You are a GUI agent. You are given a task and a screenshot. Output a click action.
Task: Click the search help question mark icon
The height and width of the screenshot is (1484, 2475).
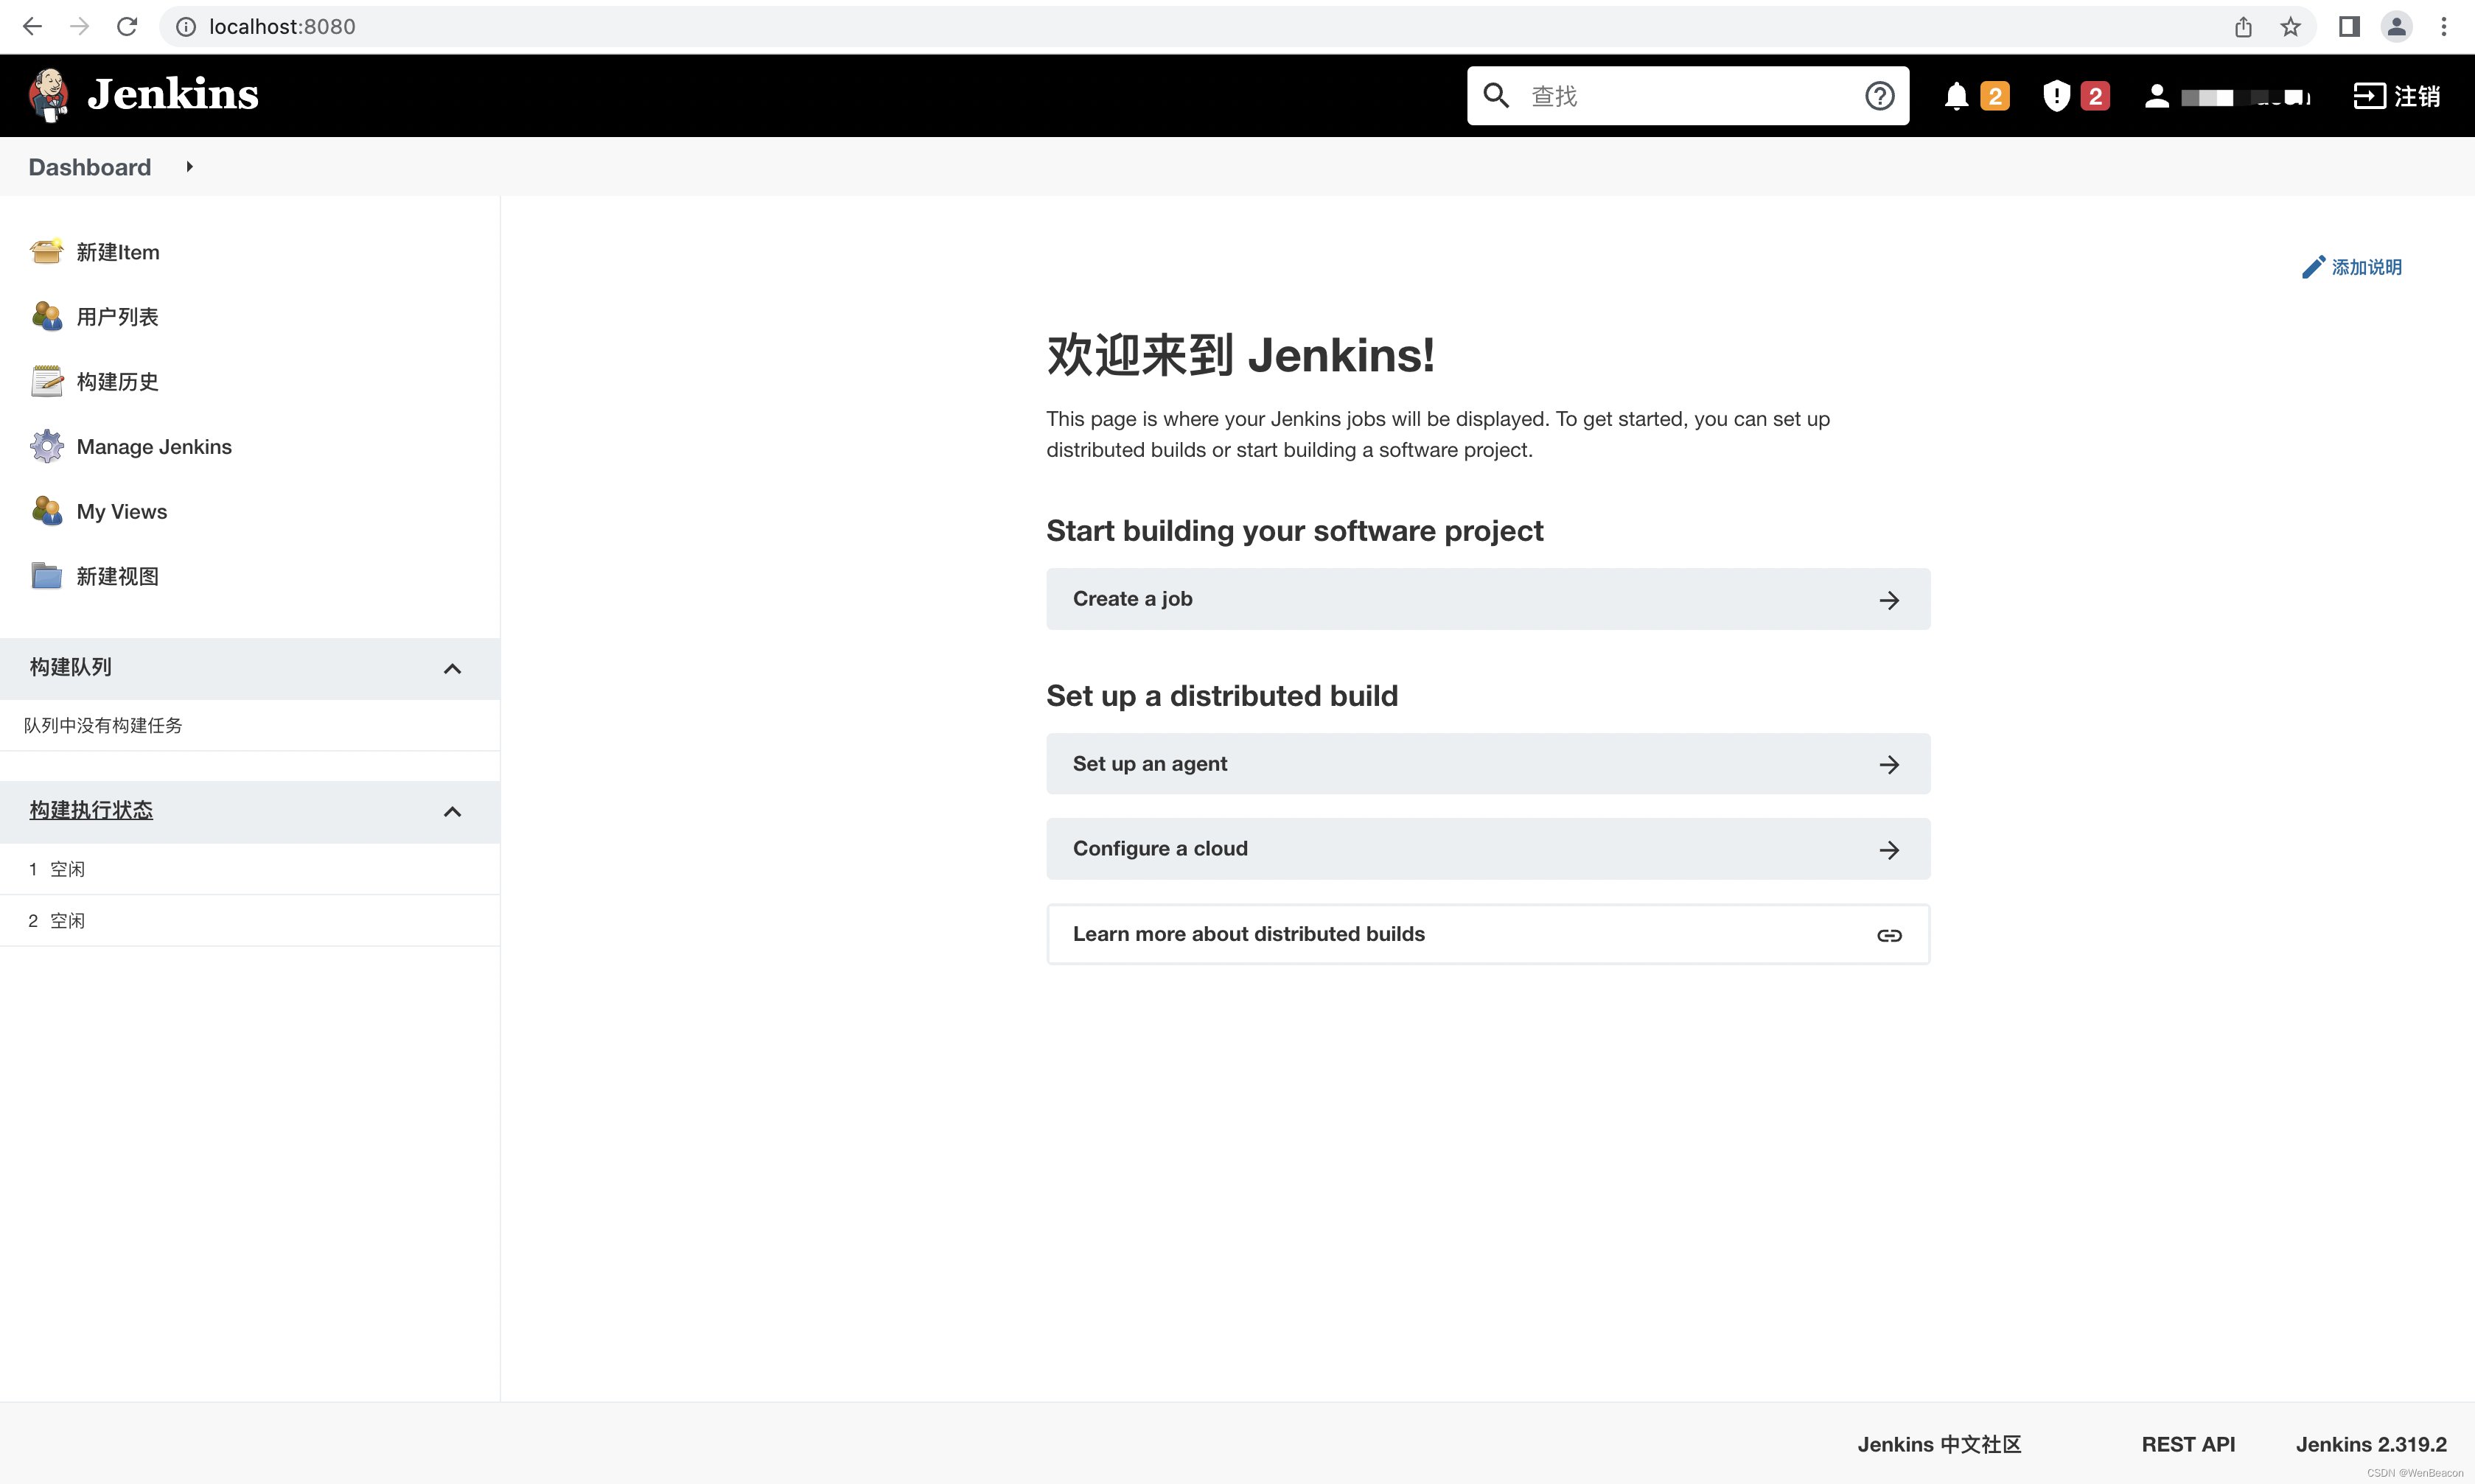pos(1879,96)
